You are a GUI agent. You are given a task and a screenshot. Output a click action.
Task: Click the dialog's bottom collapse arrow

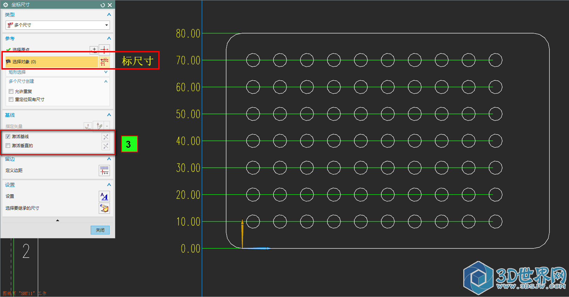[57, 220]
